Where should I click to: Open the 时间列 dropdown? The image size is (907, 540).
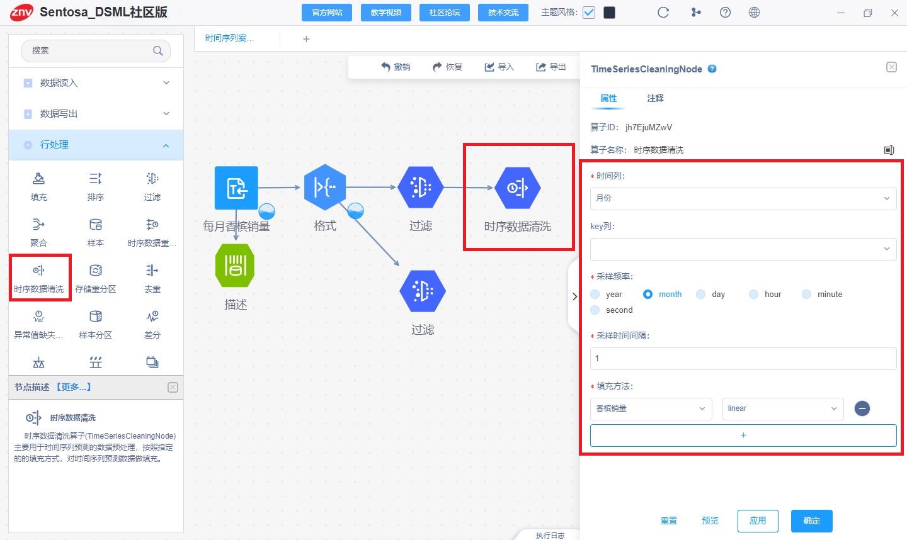[743, 198]
